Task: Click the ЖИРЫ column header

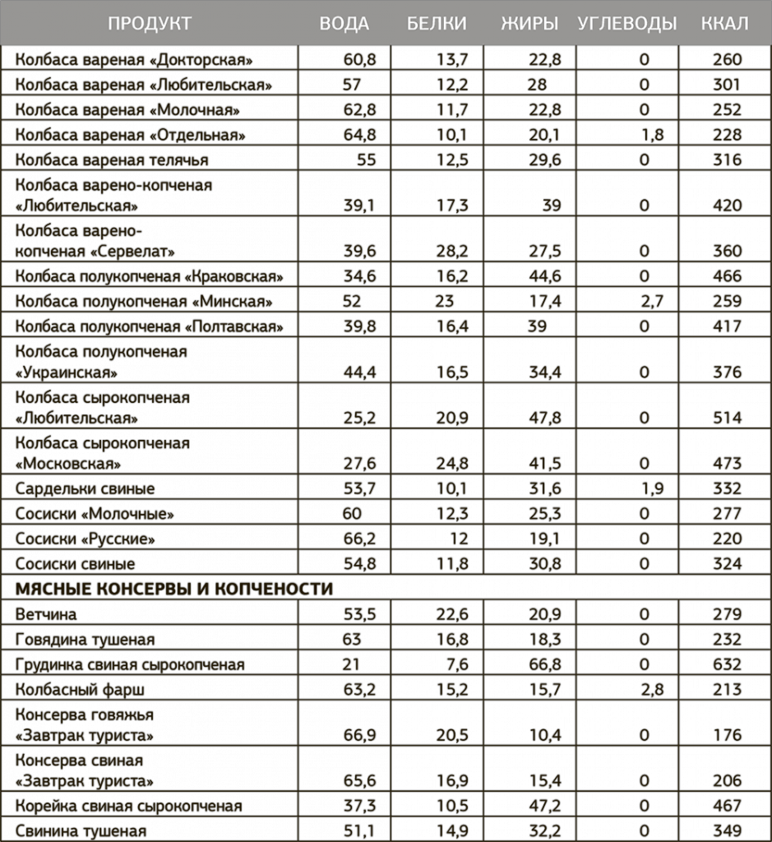Action: tap(529, 23)
